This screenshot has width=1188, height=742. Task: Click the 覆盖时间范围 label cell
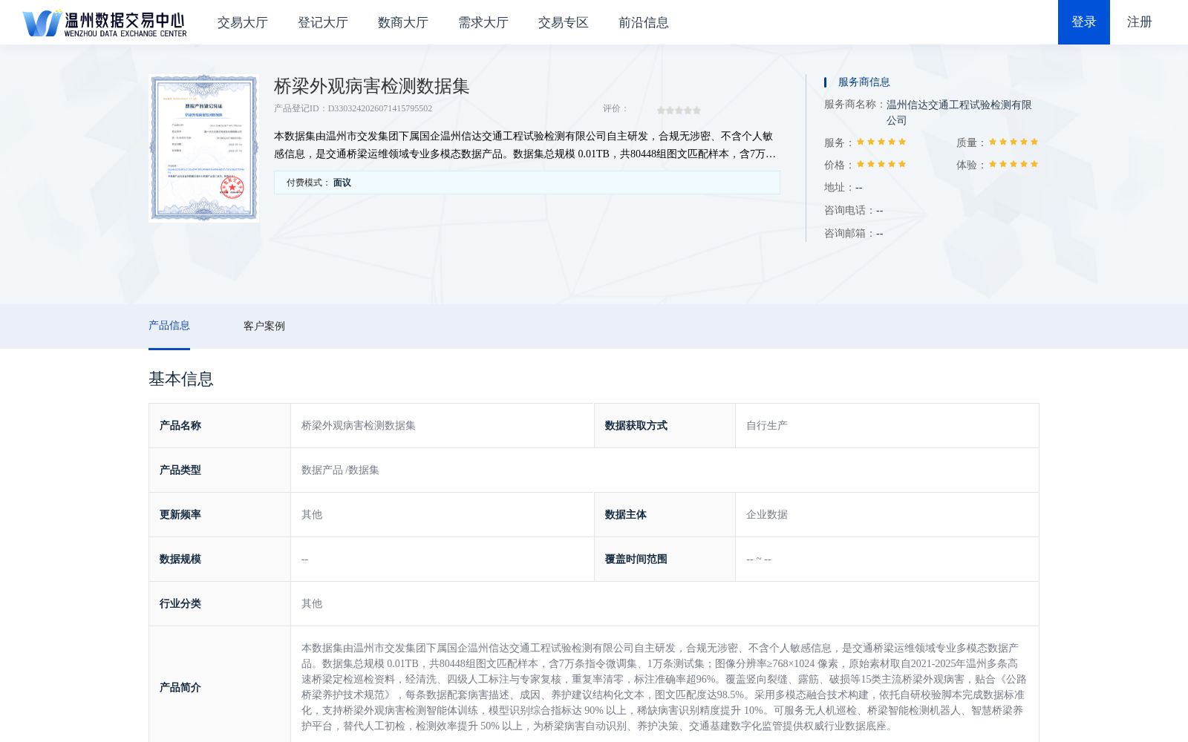pyautogui.click(x=665, y=559)
